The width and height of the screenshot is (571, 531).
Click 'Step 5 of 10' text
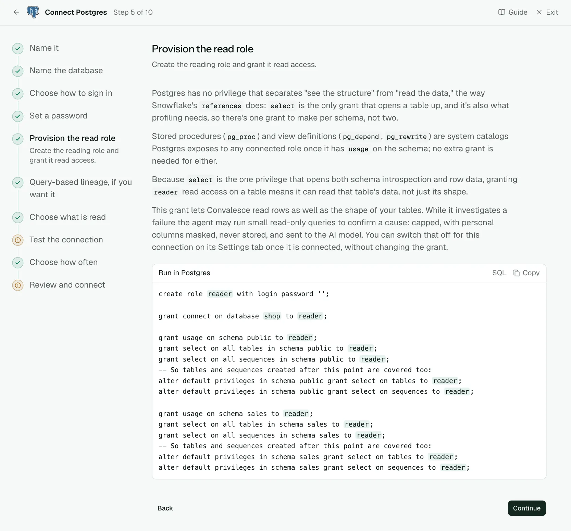133,12
